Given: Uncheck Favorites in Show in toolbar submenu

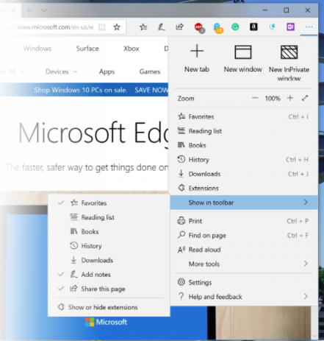Looking at the screenshot, I should (109, 203).
